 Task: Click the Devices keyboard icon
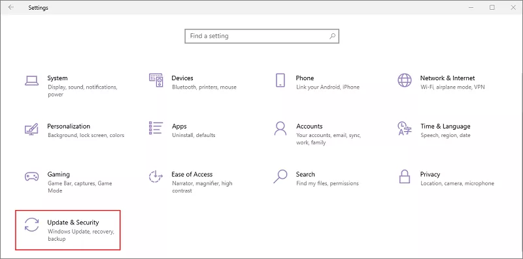point(156,80)
